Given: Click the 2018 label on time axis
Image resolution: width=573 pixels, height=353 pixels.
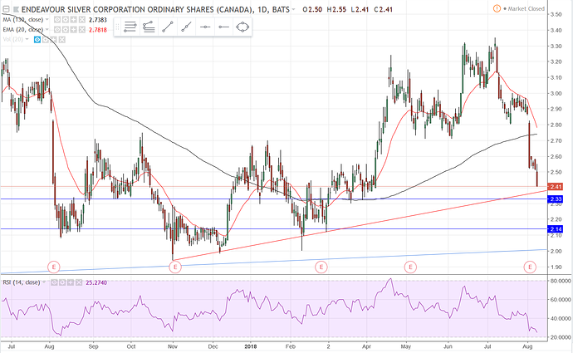Looking at the screenshot, I should pos(251,346).
